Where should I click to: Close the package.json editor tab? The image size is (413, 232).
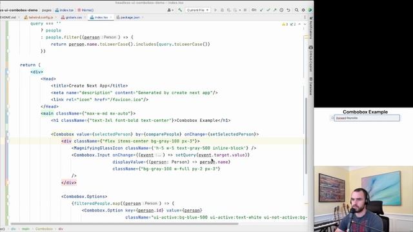[x=143, y=17]
